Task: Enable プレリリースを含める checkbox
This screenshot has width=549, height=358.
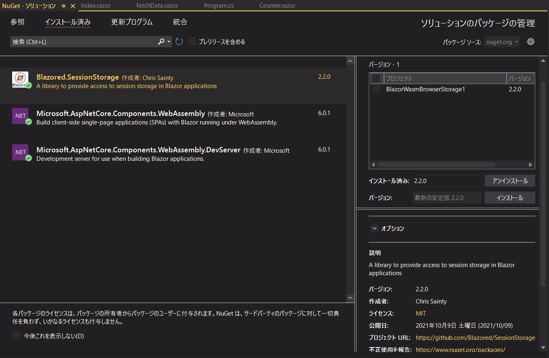Action: pos(192,42)
